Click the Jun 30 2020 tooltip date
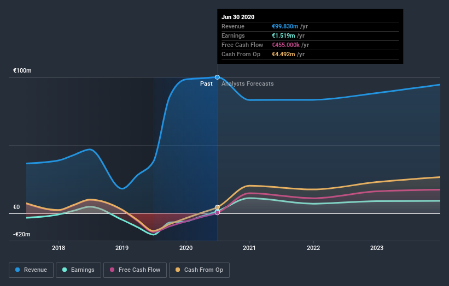 tap(238, 17)
